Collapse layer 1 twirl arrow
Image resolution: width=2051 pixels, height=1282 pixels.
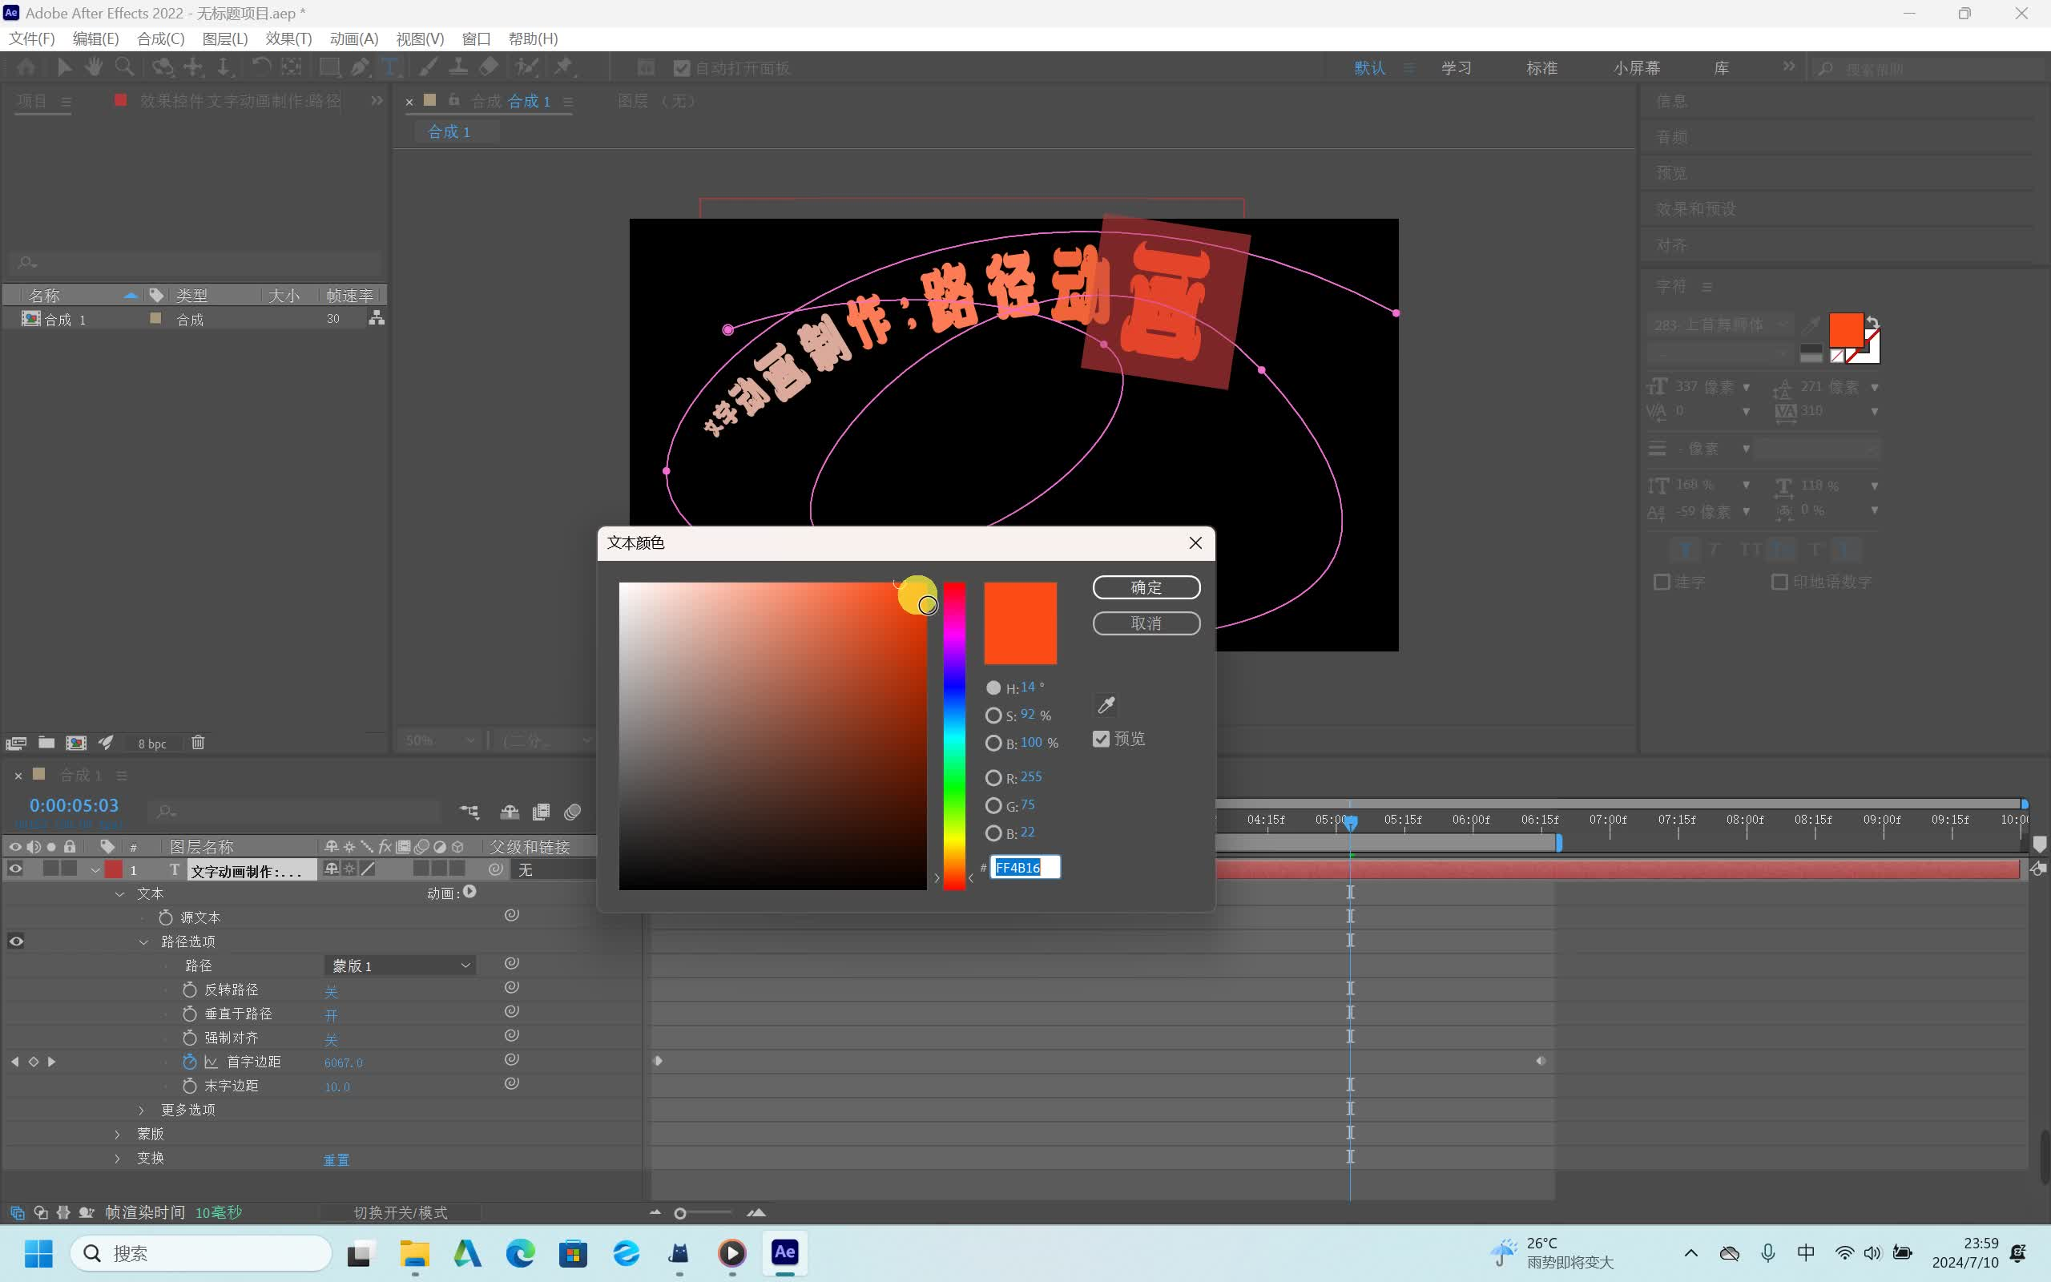(x=95, y=870)
